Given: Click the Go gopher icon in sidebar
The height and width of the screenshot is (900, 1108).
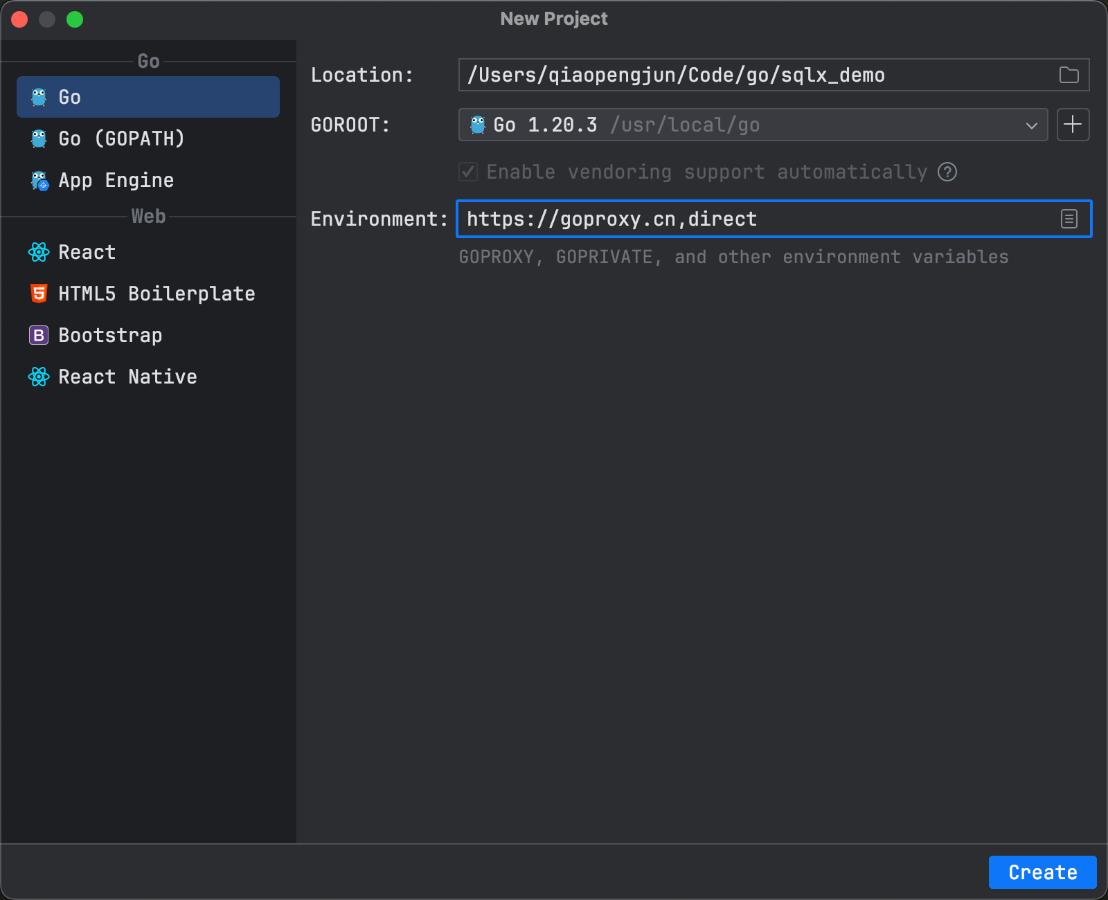Looking at the screenshot, I should [39, 98].
